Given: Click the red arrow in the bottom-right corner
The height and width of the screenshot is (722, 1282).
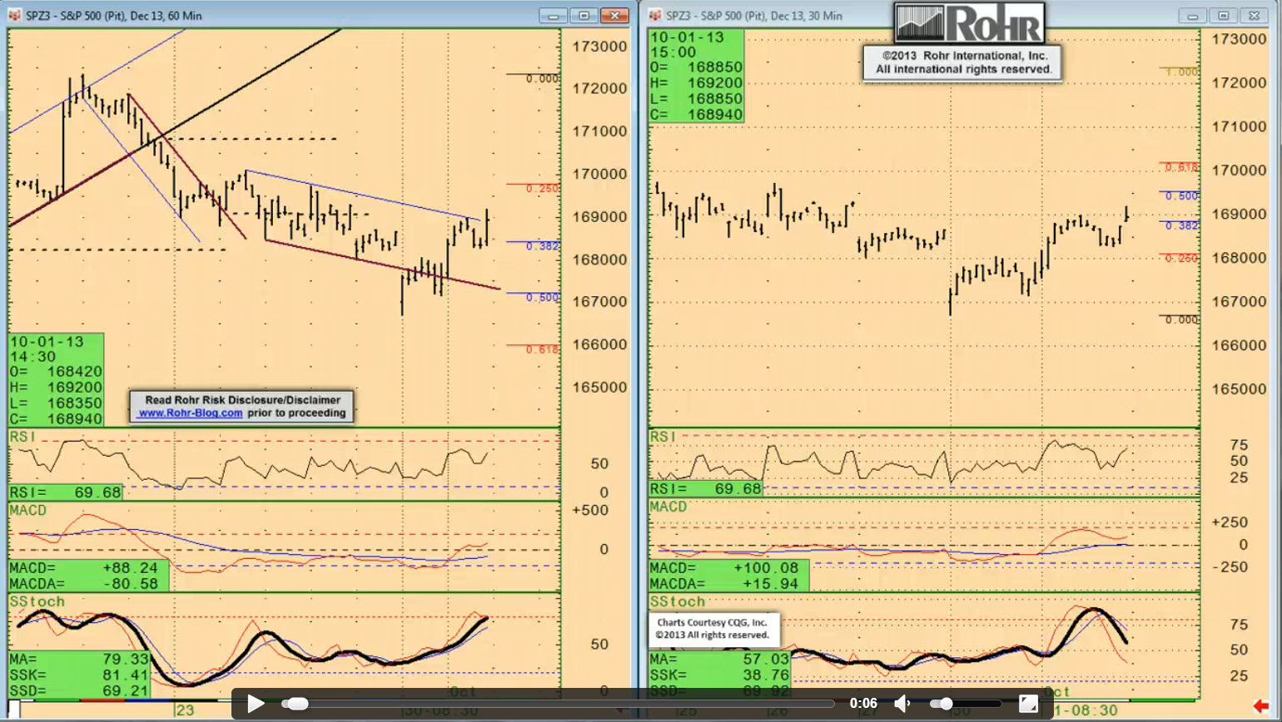Looking at the screenshot, I should (1260, 706).
